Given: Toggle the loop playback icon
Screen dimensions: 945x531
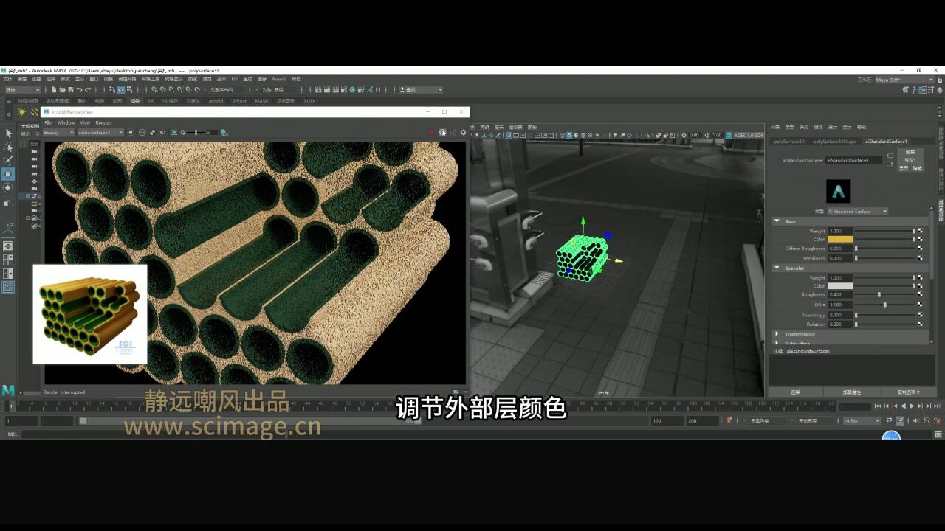Looking at the screenshot, I should [889, 420].
